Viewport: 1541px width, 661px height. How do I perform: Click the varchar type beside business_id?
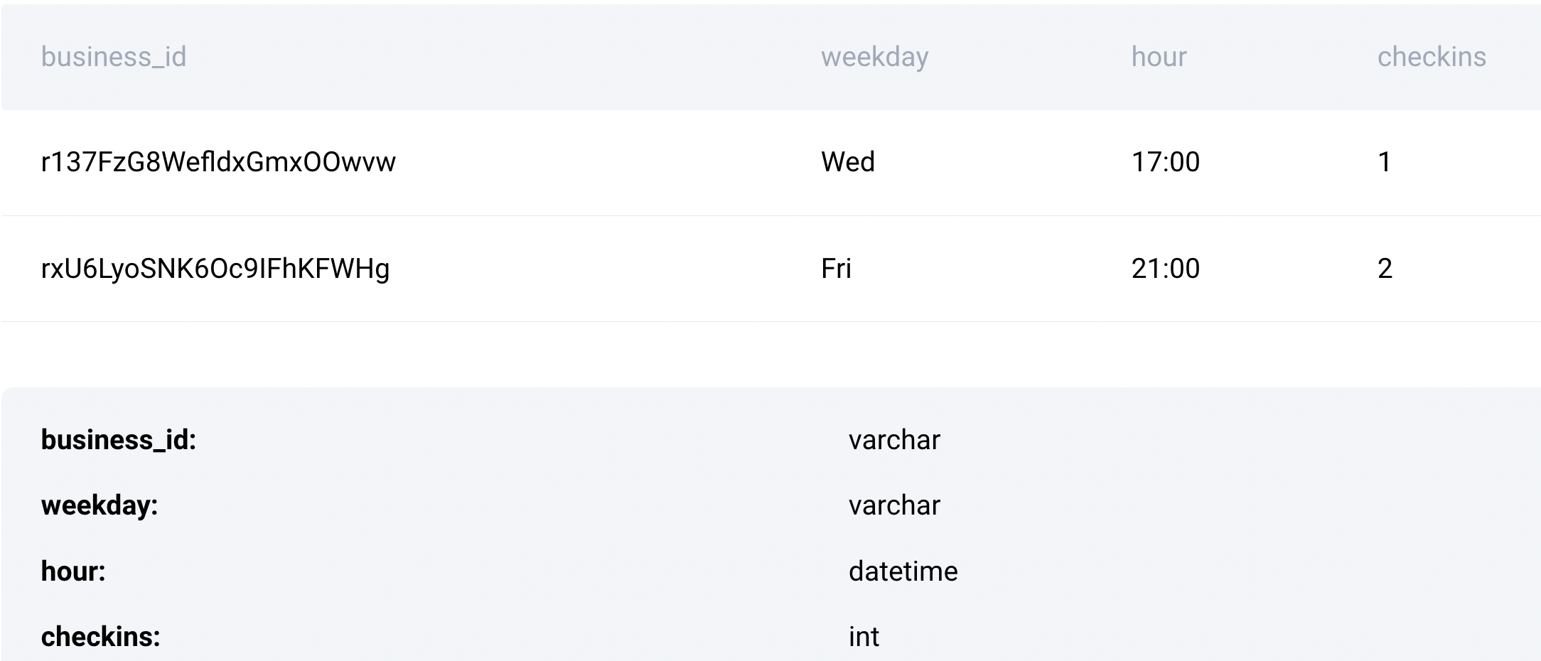click(894, 440)
